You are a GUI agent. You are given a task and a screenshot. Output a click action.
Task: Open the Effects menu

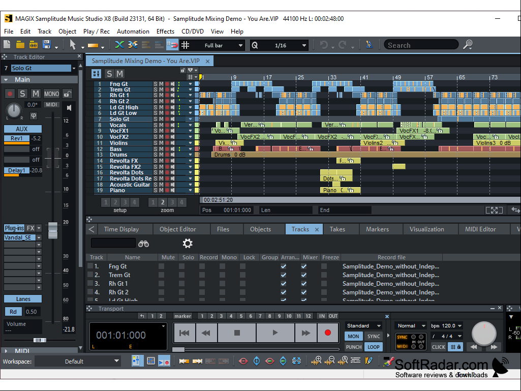click(165, 31)
